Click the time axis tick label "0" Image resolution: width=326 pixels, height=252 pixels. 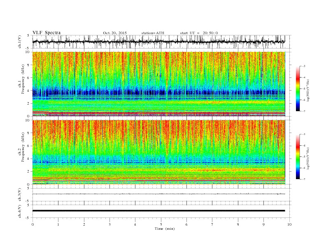coord(33,224)
